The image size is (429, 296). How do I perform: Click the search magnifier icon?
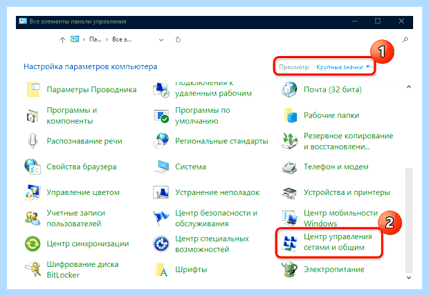click(405, 39)
